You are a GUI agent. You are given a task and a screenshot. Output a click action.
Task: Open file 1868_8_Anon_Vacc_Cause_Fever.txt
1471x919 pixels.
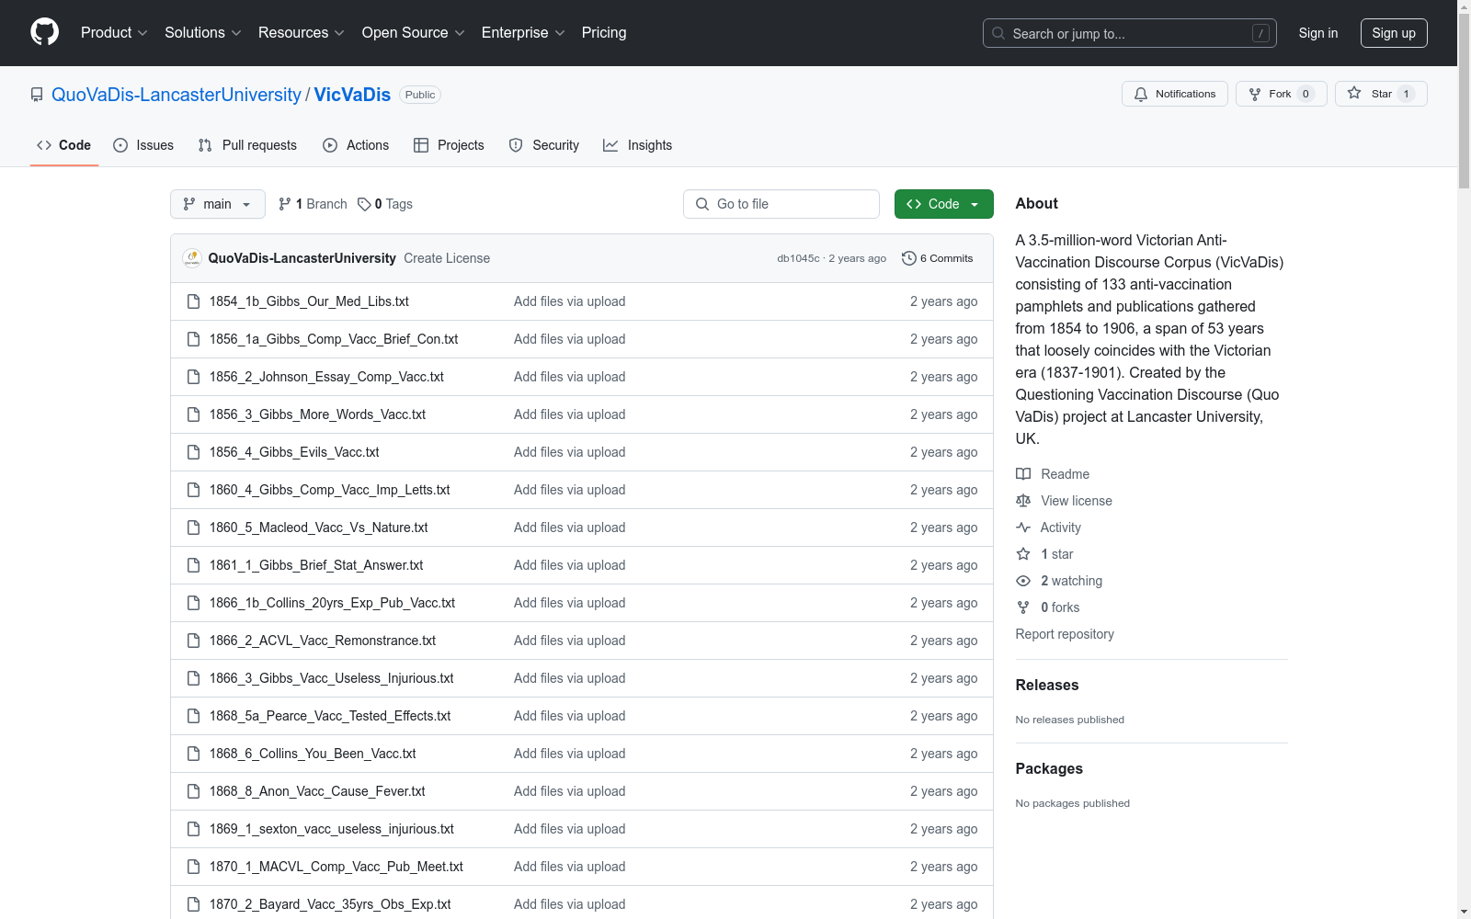(317, 791)
